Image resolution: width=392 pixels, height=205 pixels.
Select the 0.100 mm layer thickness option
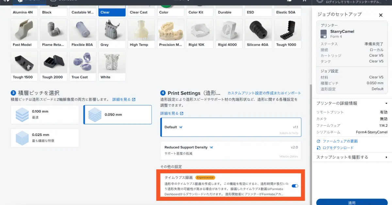point(45,115)
